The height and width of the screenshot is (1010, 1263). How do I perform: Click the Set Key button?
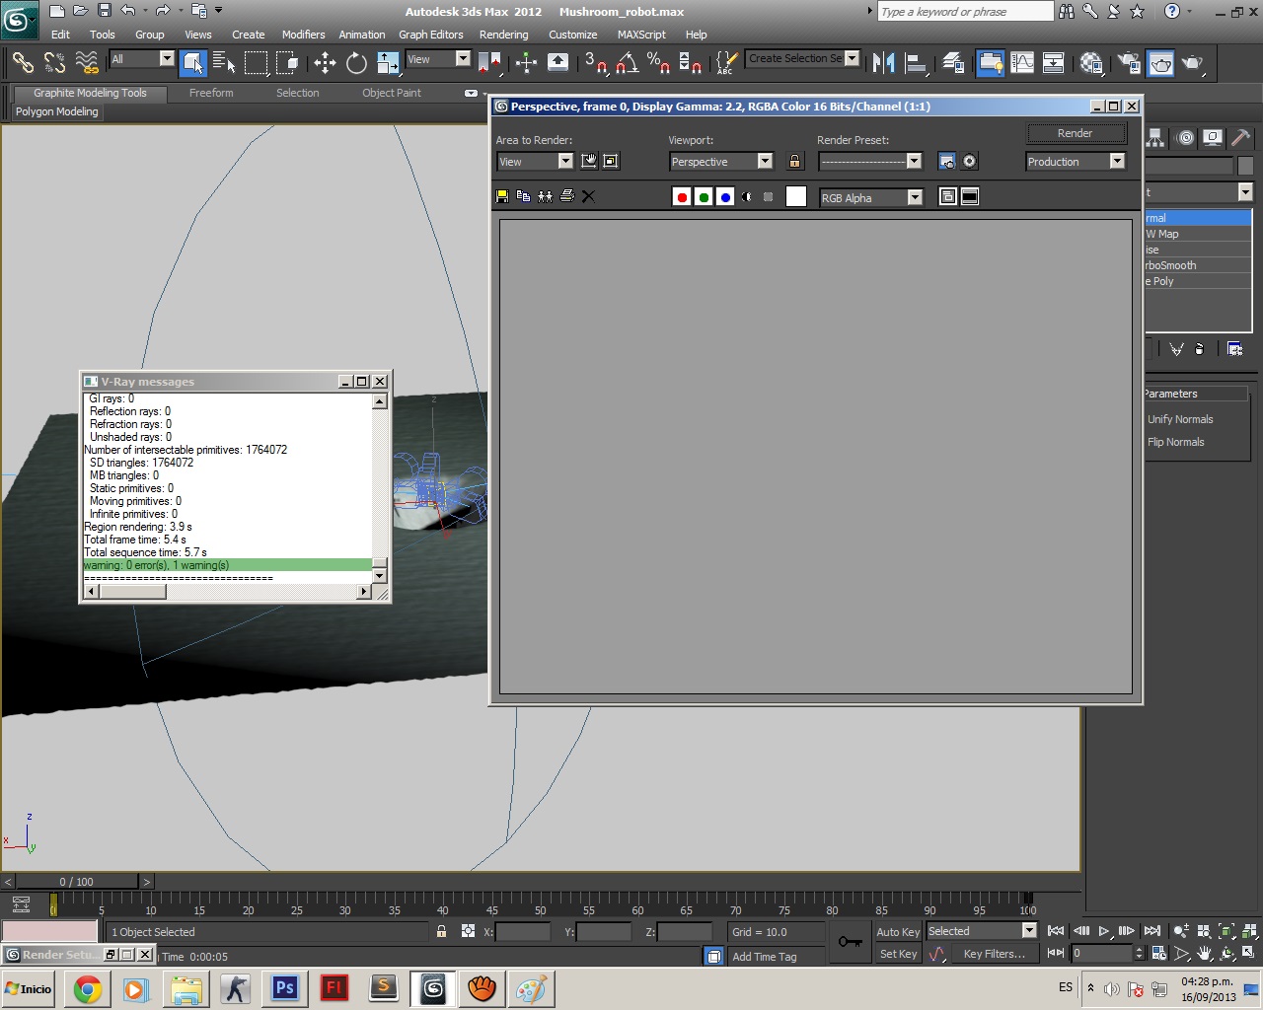(x=898, y=954)
